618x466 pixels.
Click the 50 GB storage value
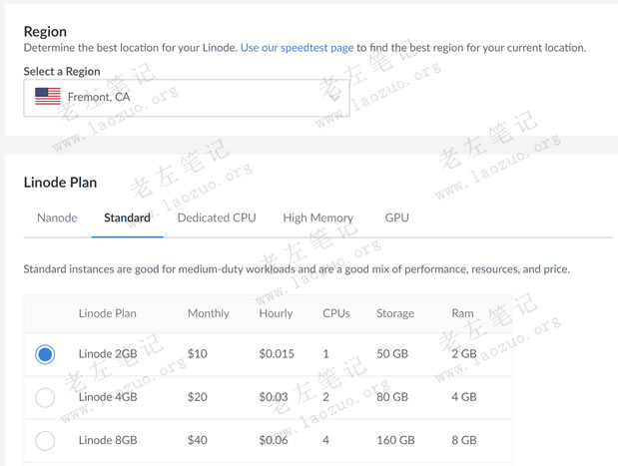392,353
